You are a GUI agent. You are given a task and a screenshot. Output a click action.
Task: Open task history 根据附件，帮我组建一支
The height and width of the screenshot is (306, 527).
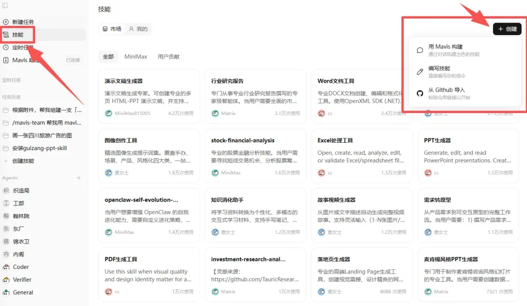pyautogui.click(x=42, y=110)
